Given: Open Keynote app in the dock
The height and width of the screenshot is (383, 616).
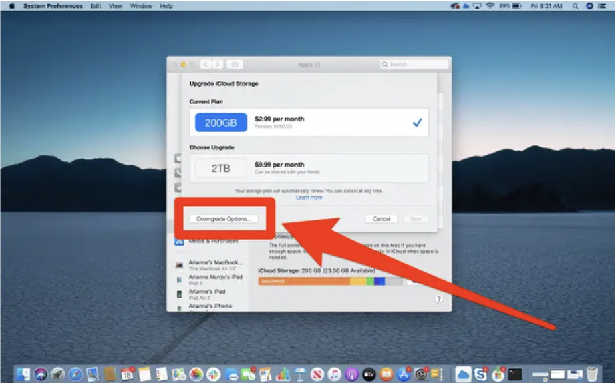Looking at the screenshot, I should (x=300, y=374).
